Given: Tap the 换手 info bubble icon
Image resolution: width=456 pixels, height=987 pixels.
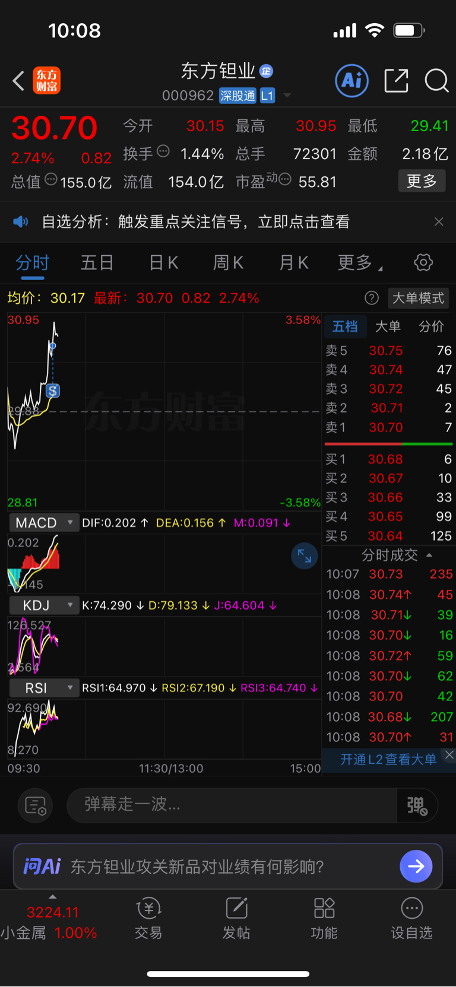Looking at the screenshot, I should (163, 151).
